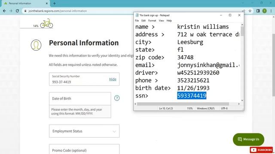Bookmark page with the star icon
Image resolution: width=275 pixels, height=154 pixels.
[250, 11]
